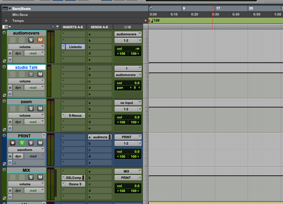Solo the audiomovers track
The image size is (283, 204).
point(31,40)
